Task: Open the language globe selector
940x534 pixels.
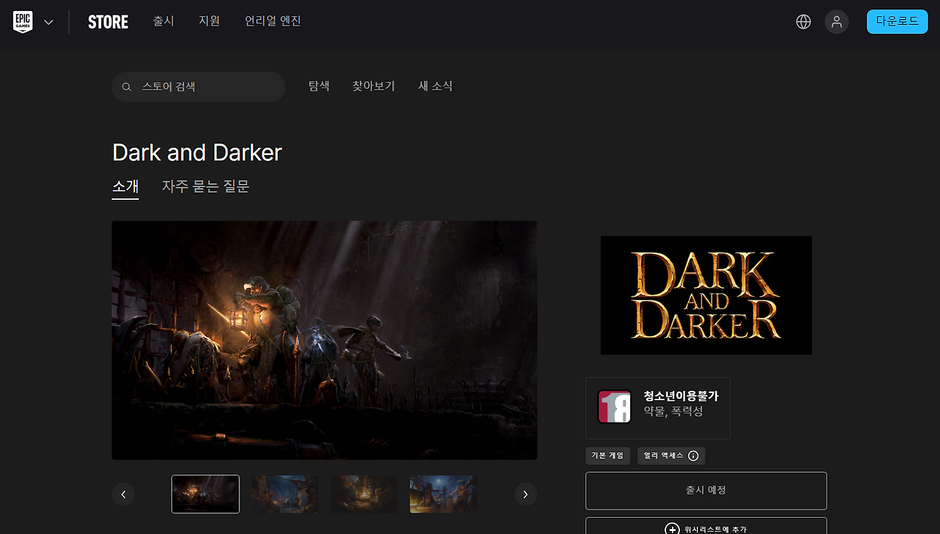Action: (x=803, y=22)
